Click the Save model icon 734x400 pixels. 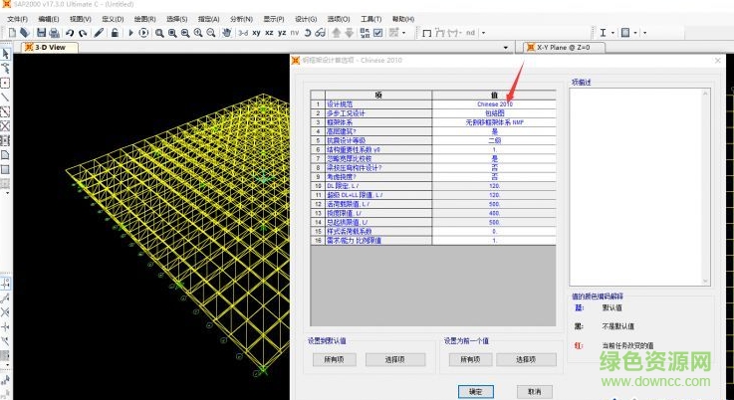coord(41,33)
